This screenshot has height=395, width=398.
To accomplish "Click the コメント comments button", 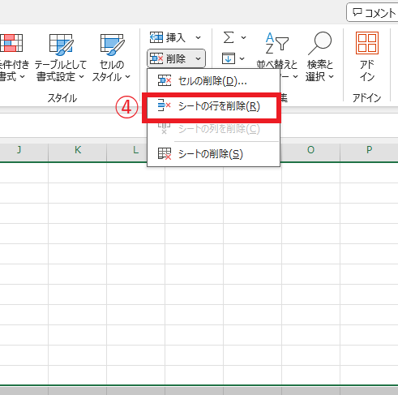I will [373, 12].
